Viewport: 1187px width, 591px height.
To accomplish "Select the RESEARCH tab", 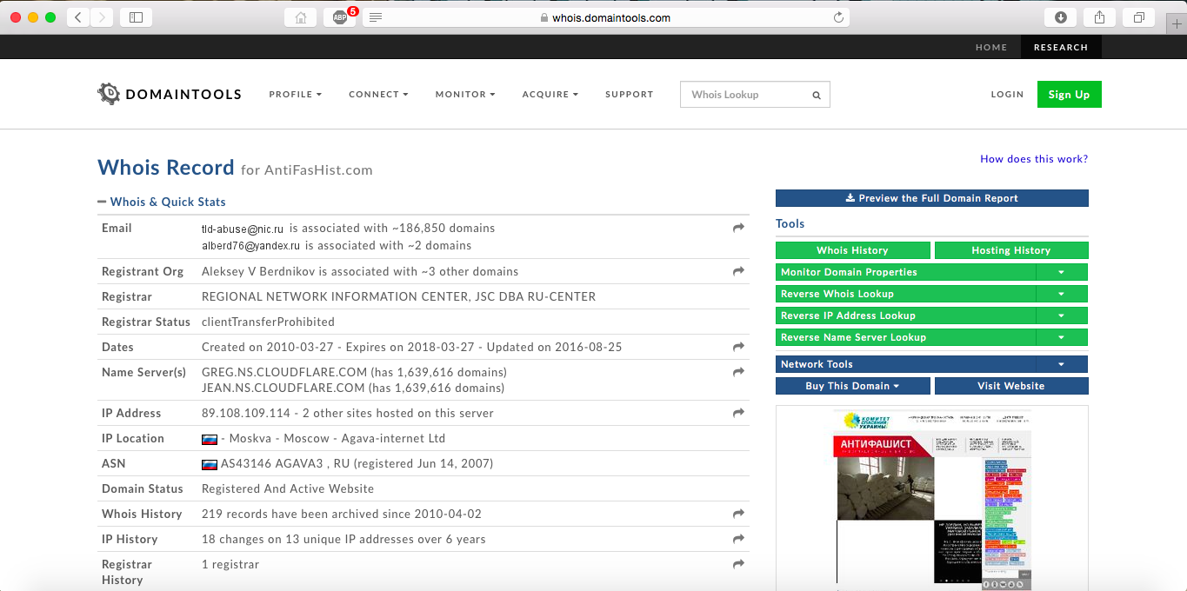I will 1061,47.
